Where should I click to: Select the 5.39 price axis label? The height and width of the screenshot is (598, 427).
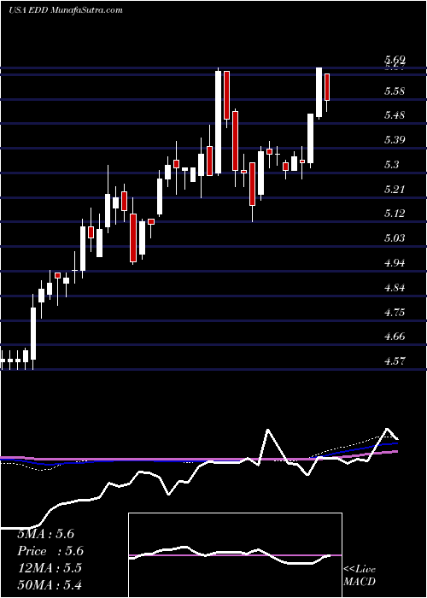395,140
